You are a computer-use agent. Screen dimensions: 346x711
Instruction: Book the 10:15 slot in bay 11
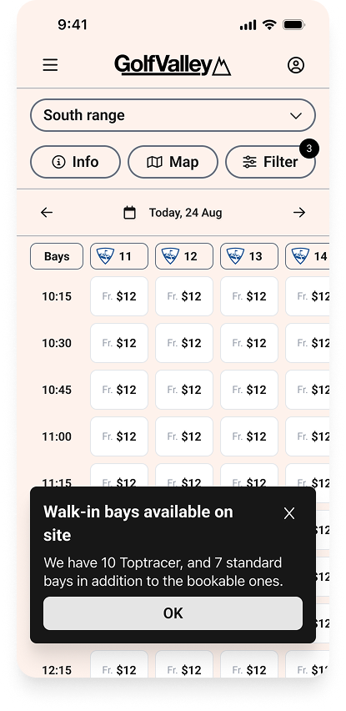click(119, 296)
